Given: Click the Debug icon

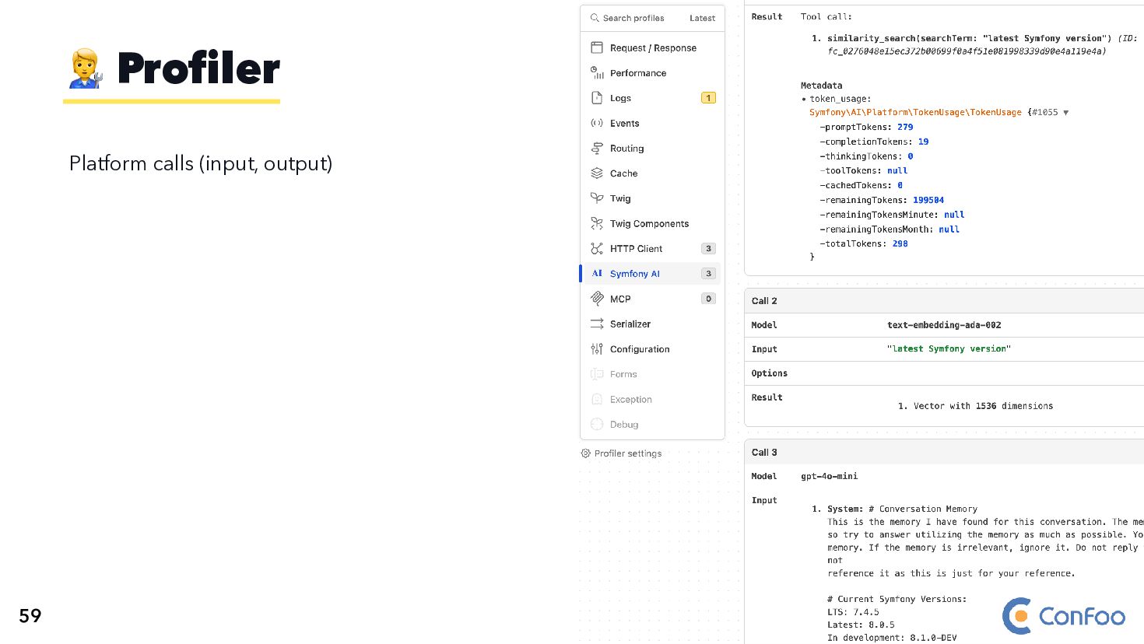Looking at the screenshot, I should pos(597,424).
